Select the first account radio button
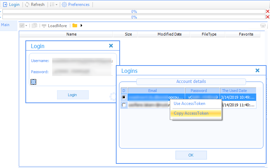 [124, 97]
